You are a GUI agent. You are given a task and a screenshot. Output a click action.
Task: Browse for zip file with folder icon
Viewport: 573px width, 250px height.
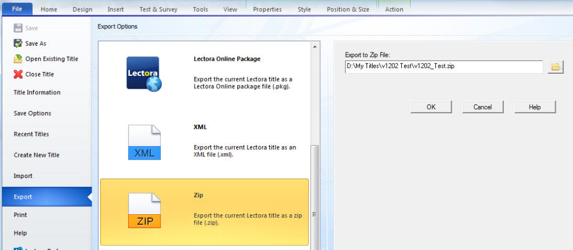556,67
